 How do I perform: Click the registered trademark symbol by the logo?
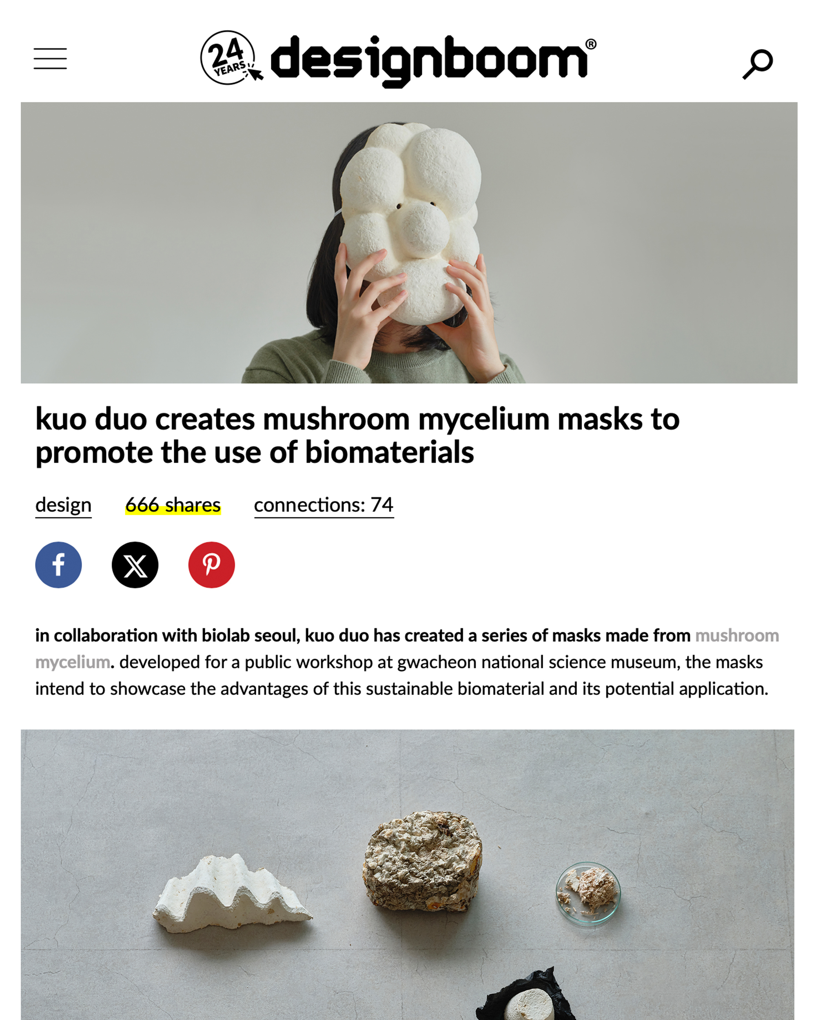[591, 44]
